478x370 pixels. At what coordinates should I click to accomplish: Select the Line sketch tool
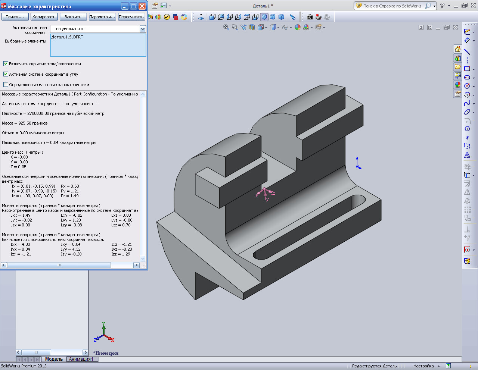[467, 51]
